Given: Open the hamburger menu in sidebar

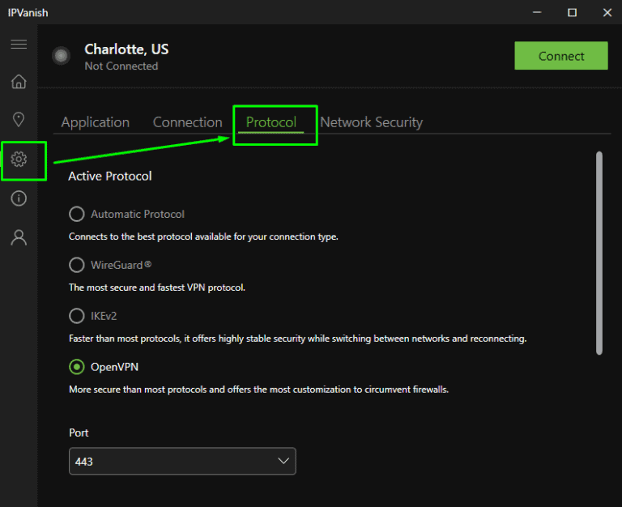Looking at the screenshot, I should [19, 45].
